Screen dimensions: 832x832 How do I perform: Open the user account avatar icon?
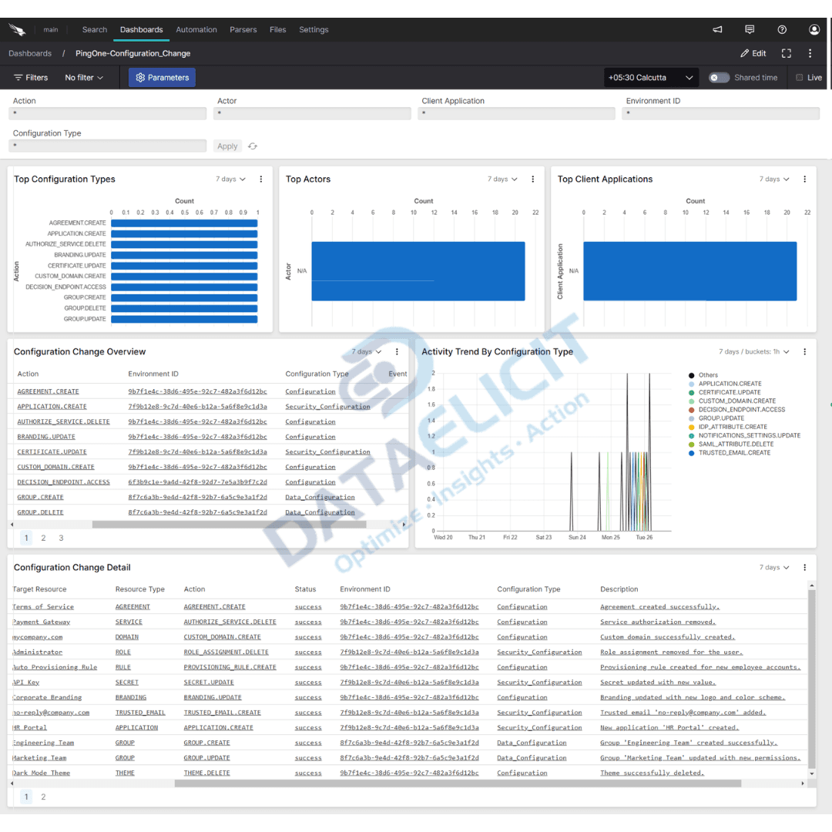814,29
